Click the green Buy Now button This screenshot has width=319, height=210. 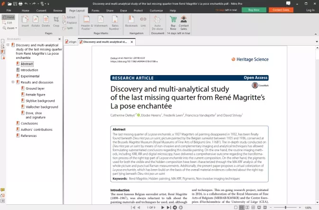pos(253,10)
